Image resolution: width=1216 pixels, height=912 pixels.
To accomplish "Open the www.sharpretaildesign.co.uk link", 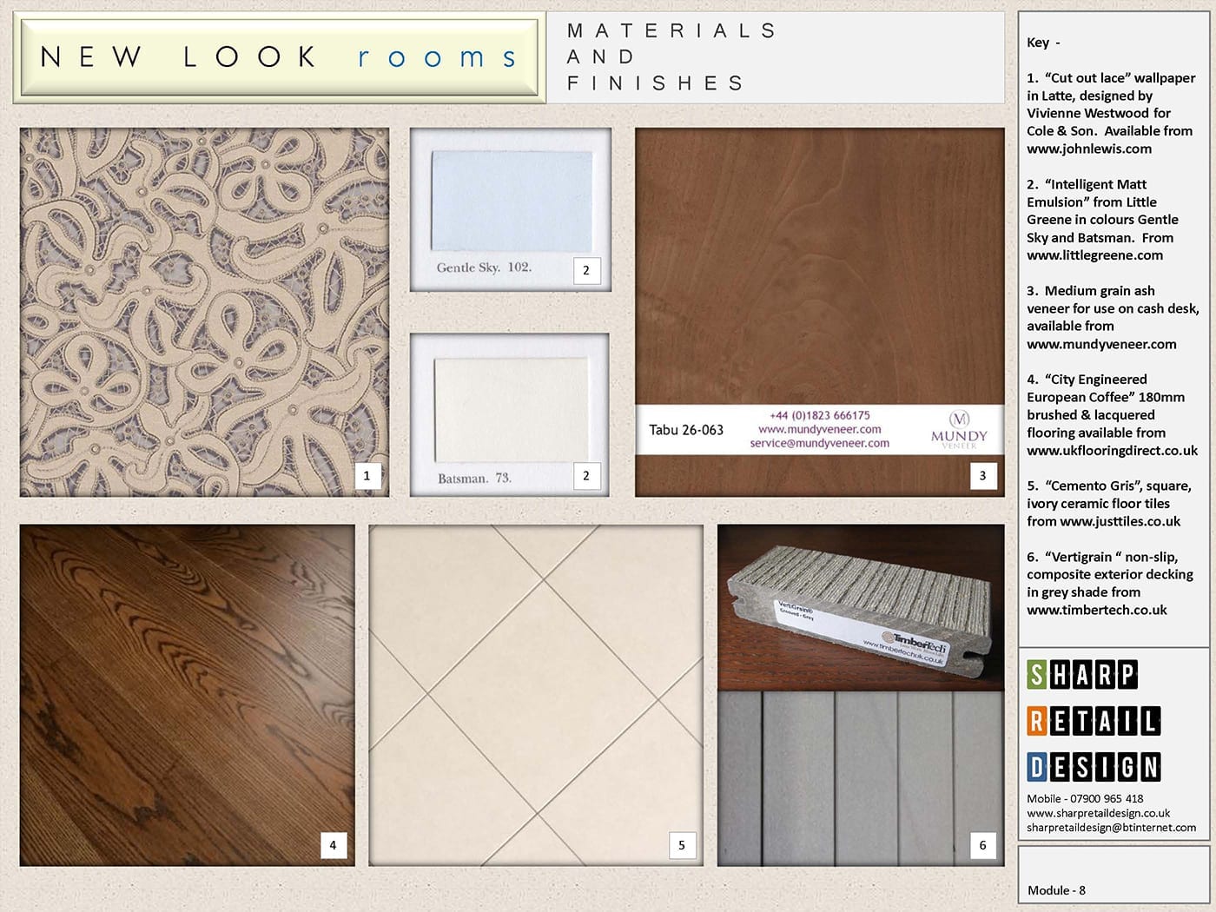I will 1098,813.
